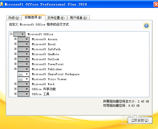158x129 pixels.
Task: Select Microsoft SharePoint Workspace label
Action: pyautogui.click(x=56, y=74)
